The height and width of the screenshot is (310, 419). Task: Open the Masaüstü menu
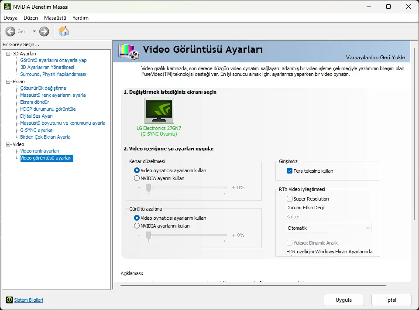(x=55, y=18)
